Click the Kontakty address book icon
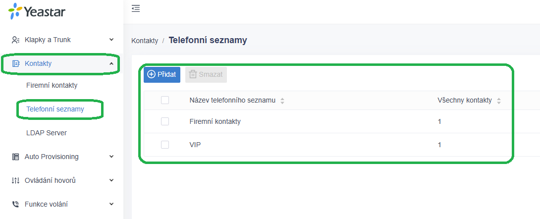 coord(16,64)
